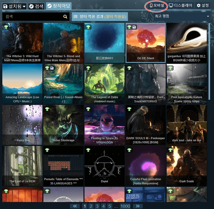Screen dimensions: 214x209
Task: Open 설정 settings with gear icon
Action: 203,5
